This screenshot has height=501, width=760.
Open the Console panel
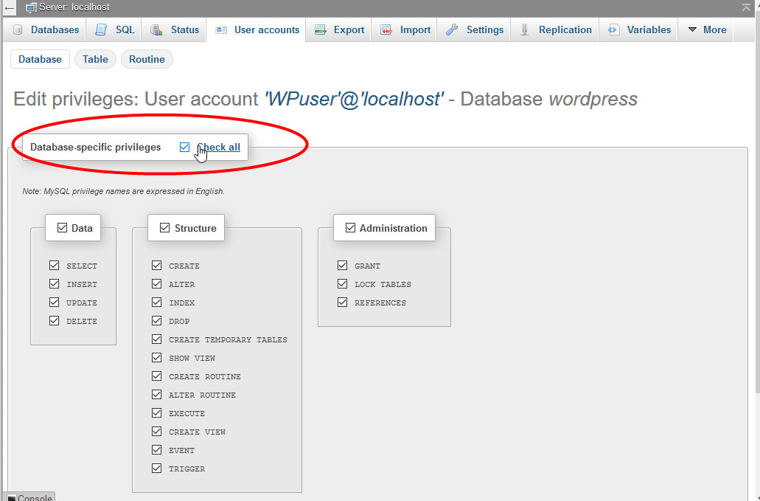coord(29,497)
